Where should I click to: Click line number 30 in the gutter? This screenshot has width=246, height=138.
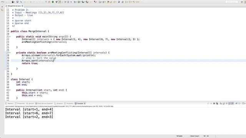8,61
